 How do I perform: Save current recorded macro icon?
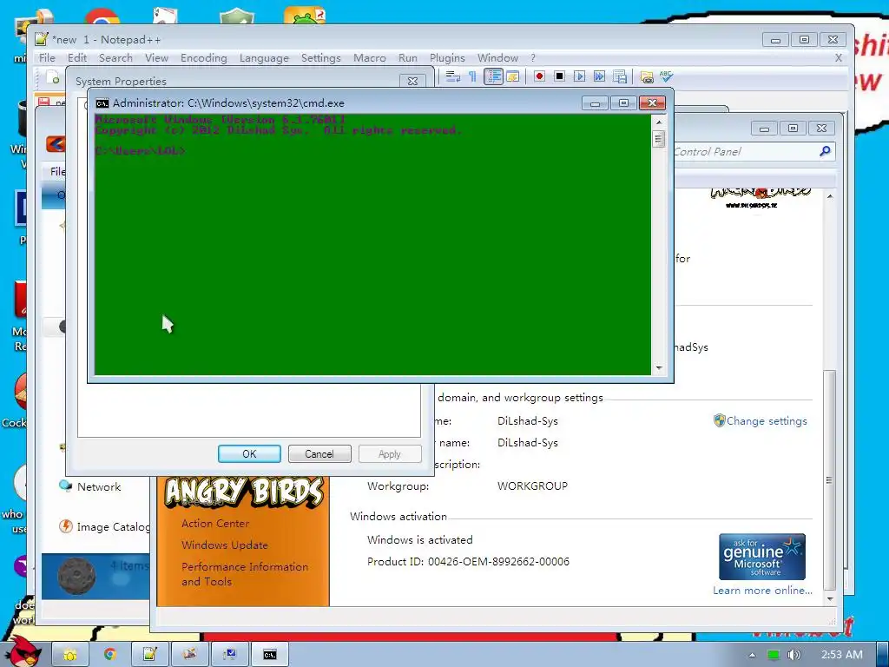(x=619, y=76)
